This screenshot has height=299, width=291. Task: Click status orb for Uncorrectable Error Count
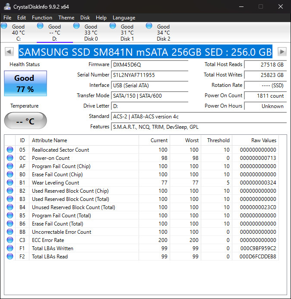[x=10, y=232]
